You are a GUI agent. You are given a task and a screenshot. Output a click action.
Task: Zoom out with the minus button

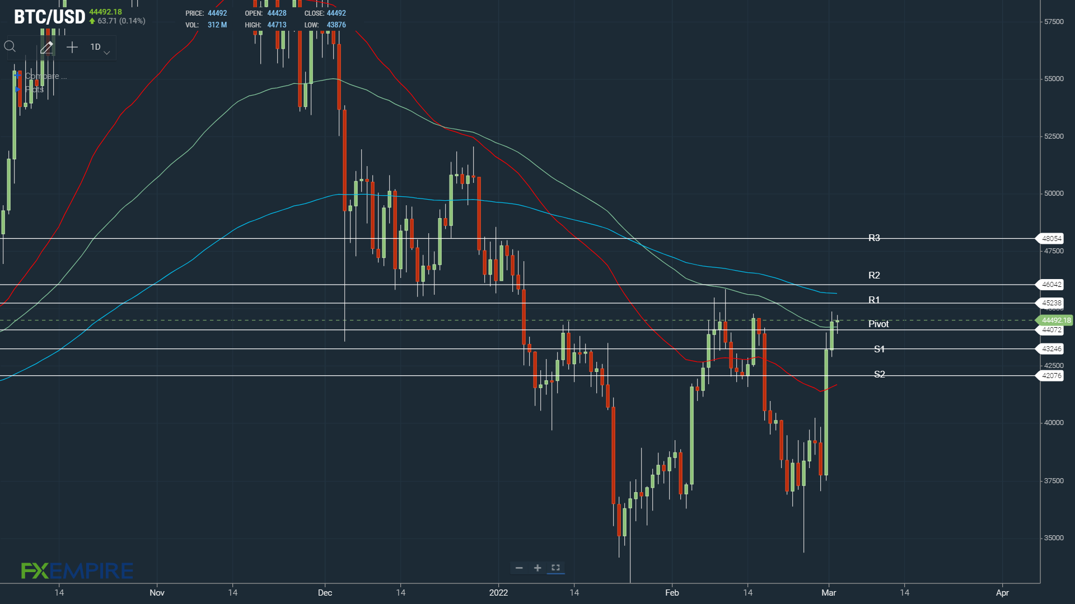(x=519, y=568)
